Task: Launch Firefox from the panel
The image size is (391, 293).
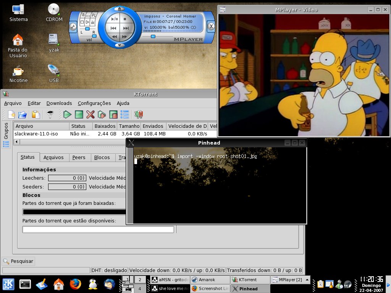Action: [75, 284]
